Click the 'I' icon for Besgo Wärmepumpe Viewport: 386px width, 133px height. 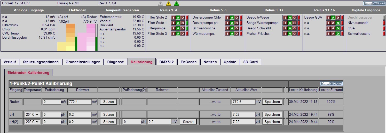285,23
